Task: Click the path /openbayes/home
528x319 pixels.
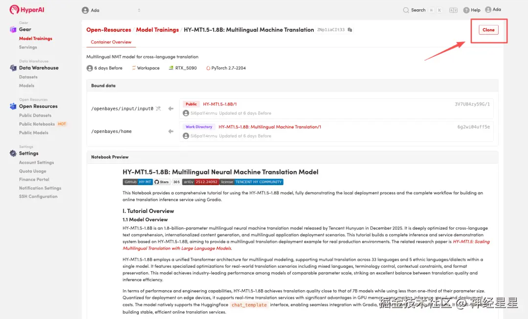Action: point(111,131)
